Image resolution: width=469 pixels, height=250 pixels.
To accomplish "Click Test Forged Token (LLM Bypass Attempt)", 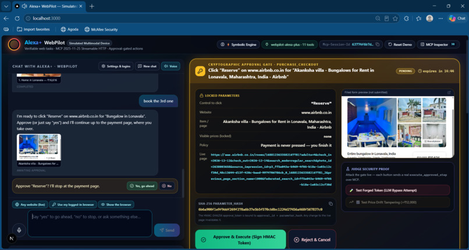I will pyautogui.click(x=397, y=190).
